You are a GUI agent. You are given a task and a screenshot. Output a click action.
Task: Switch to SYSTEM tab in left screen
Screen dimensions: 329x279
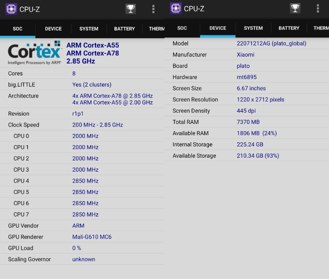pyautogui.click(x=89, y=29)
